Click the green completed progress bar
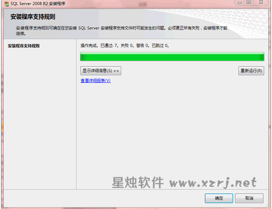Screen dimensions: 272x209 click(x=172, y=57)
